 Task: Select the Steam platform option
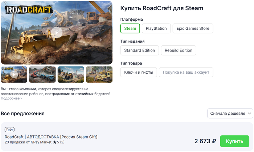130,28
